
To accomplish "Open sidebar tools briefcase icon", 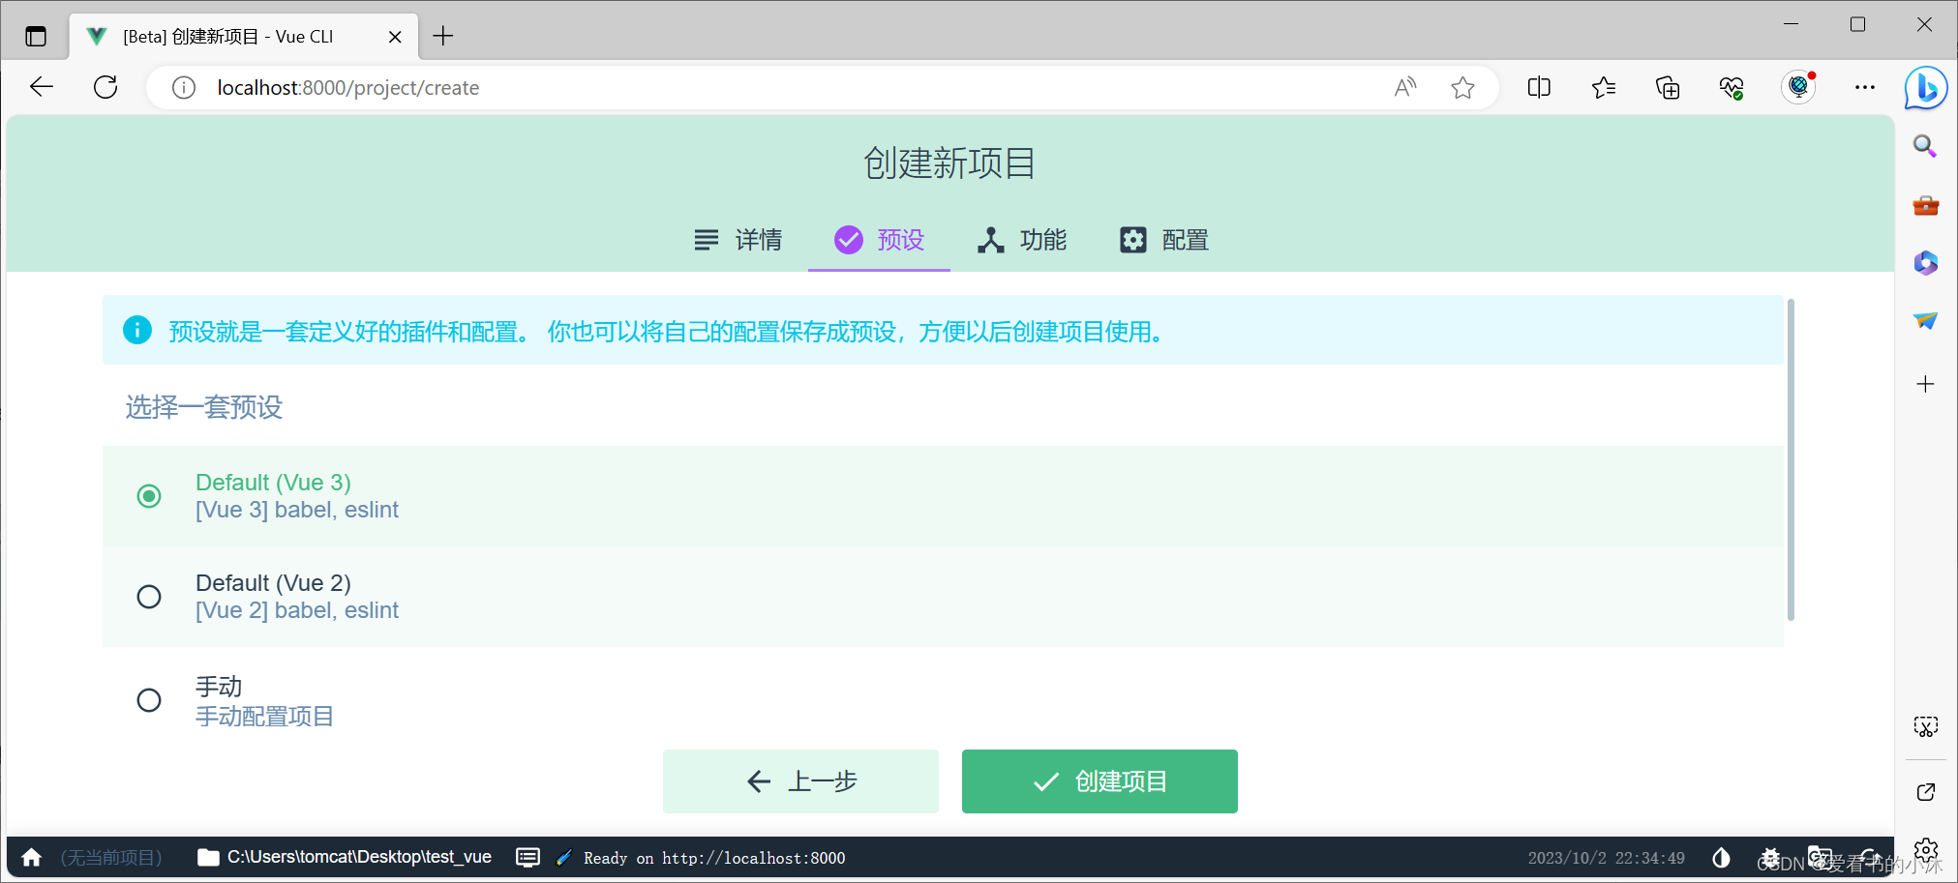I will (1925, 205).
